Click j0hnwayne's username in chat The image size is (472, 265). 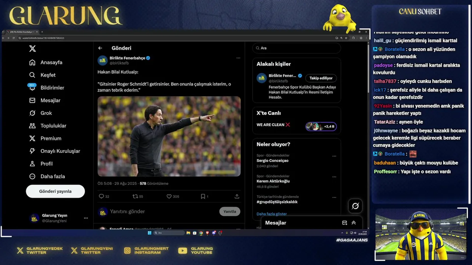point(386,131)
